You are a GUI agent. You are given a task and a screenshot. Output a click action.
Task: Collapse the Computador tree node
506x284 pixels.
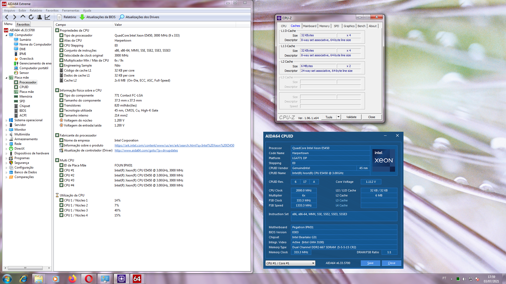click(6, 35)
